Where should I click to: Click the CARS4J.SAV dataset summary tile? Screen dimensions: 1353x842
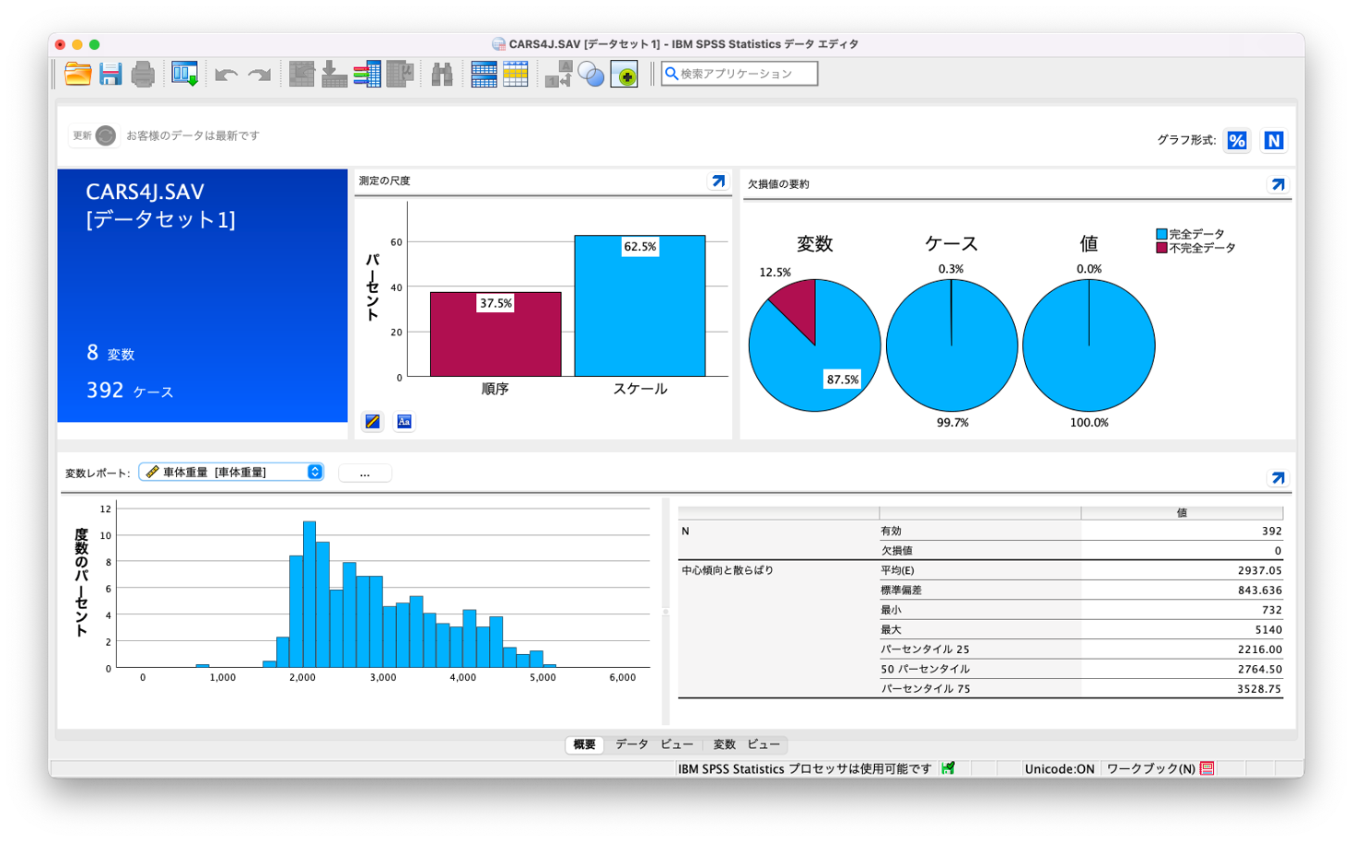pos(203,296)
